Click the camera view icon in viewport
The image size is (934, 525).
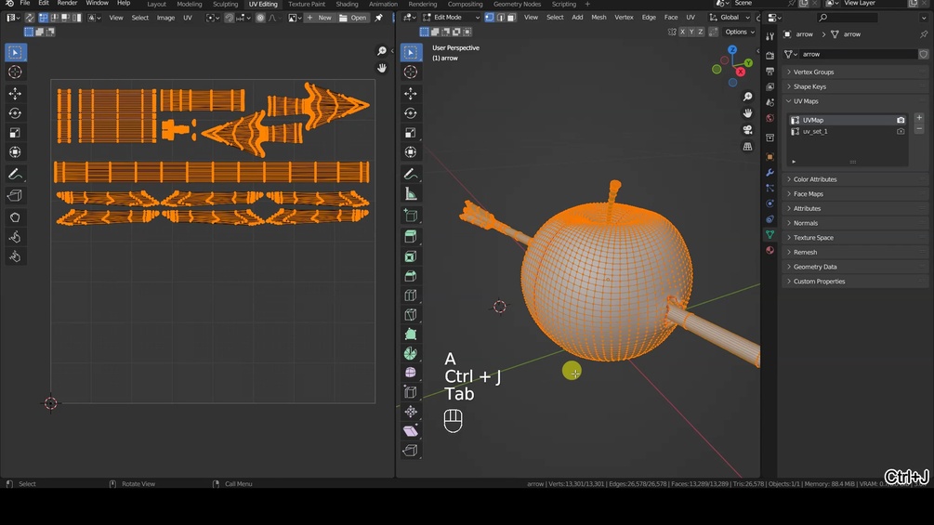tap(747, 130)
